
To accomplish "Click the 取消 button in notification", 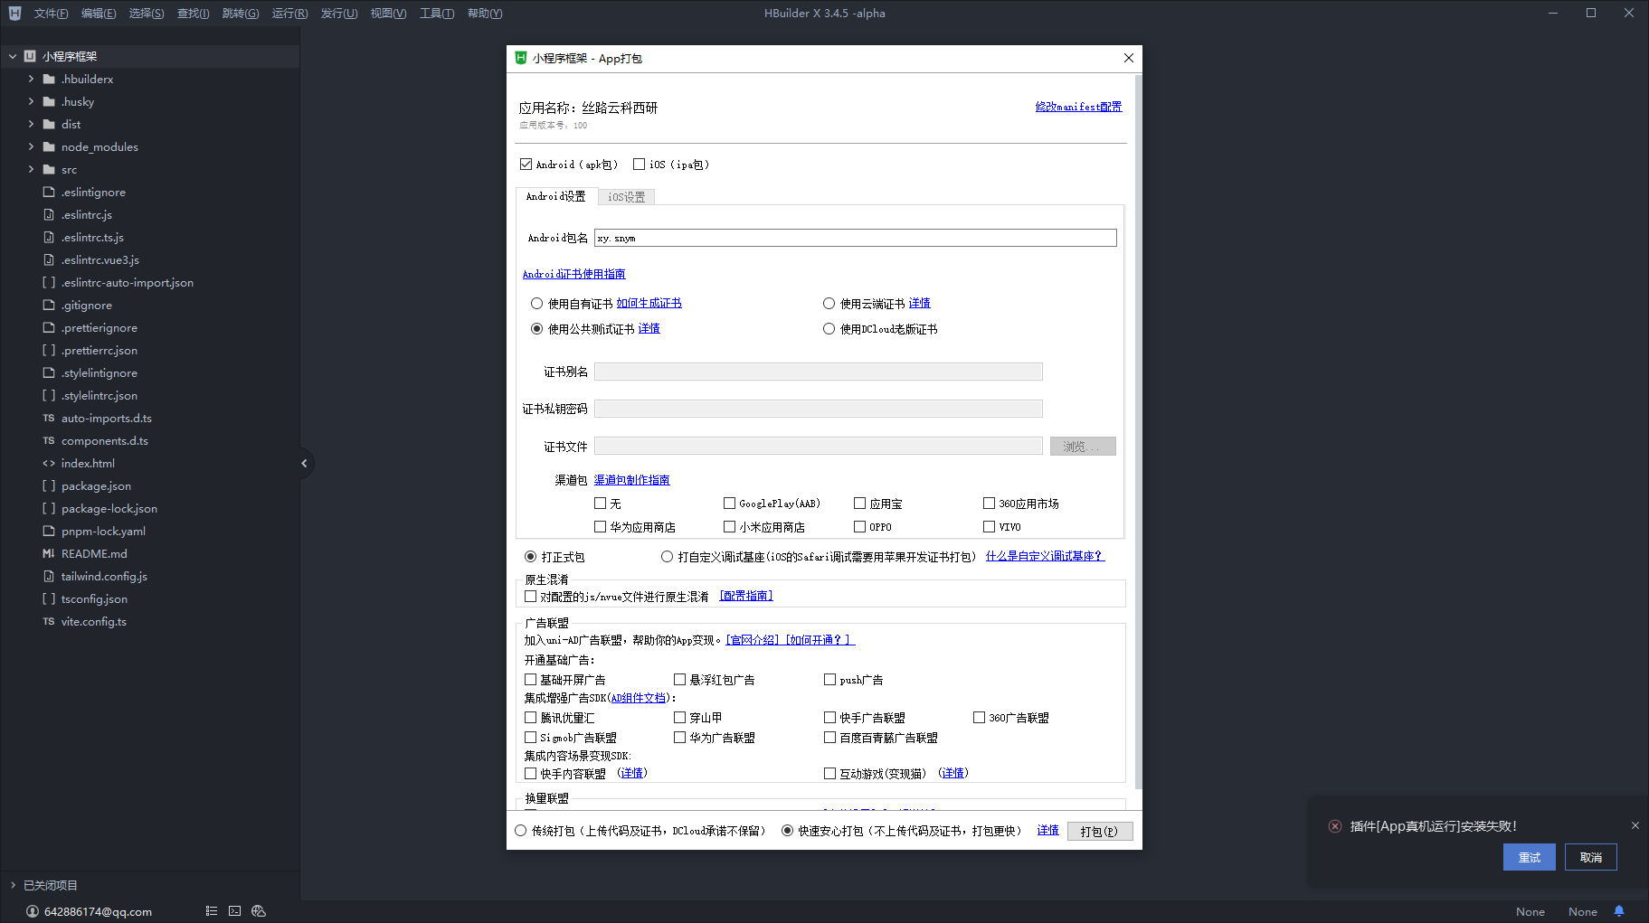I will pyautogui.click(x=1590, y=857).
